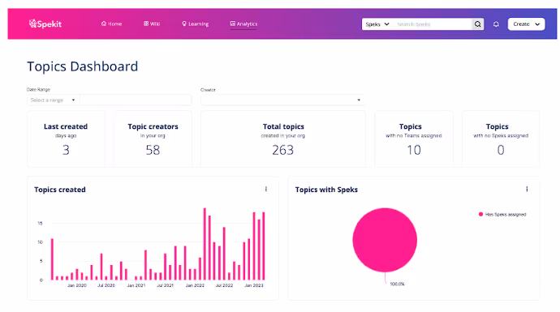
Task: Click the magnifier search icon
Action: 477,24
